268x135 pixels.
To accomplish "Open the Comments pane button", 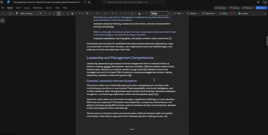I will click(x=220, y=8).
